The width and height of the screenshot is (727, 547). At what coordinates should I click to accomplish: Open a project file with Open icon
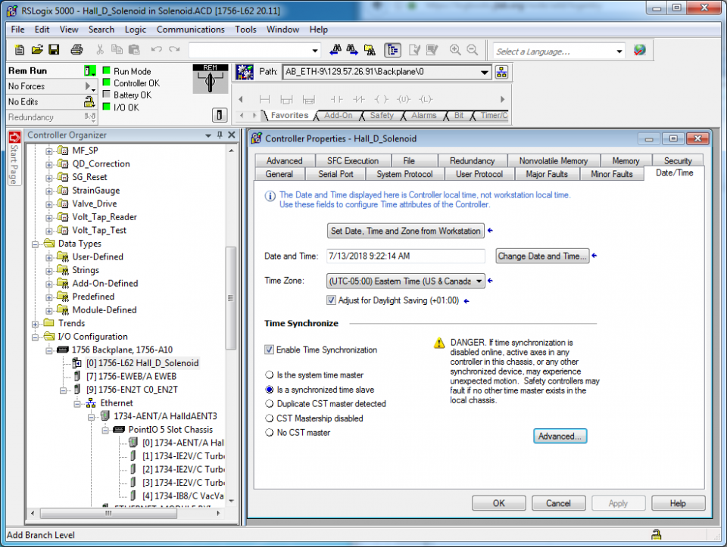click(37, 50)
